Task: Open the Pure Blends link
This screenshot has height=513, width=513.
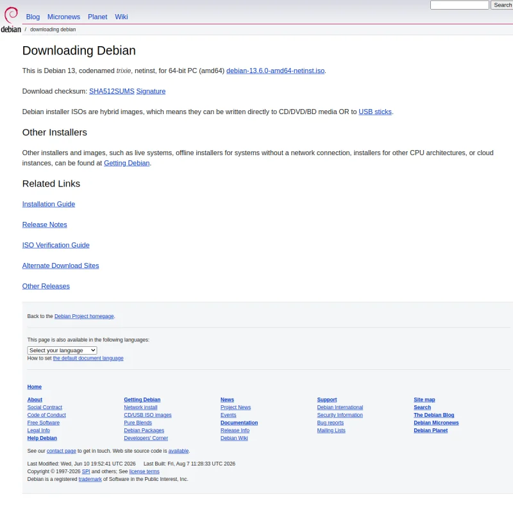Action: coord(138,423)
